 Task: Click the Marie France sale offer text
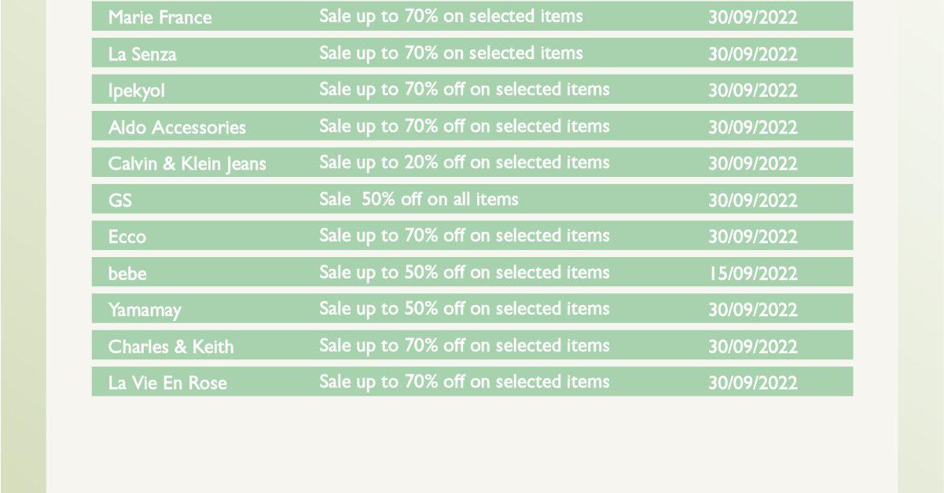[451, 16]
